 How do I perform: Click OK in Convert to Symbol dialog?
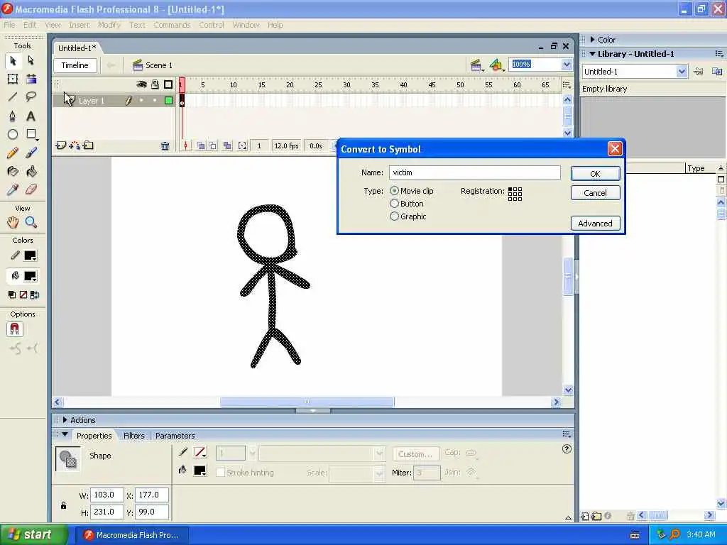click(x=596, y=174)
